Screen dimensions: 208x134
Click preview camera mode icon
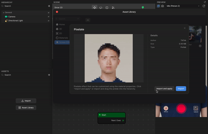pyautogui.click(x=158, y=6)
